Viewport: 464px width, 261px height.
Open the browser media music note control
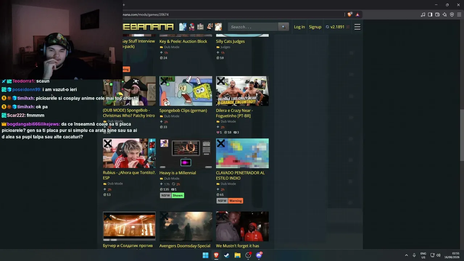pyautogui.click(x=423, y=14)
